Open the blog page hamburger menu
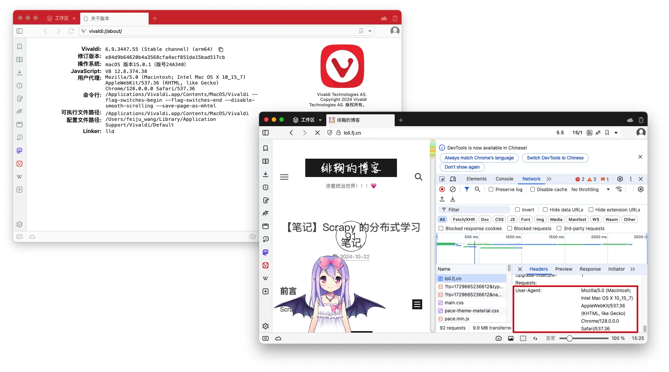 (284, 177)
